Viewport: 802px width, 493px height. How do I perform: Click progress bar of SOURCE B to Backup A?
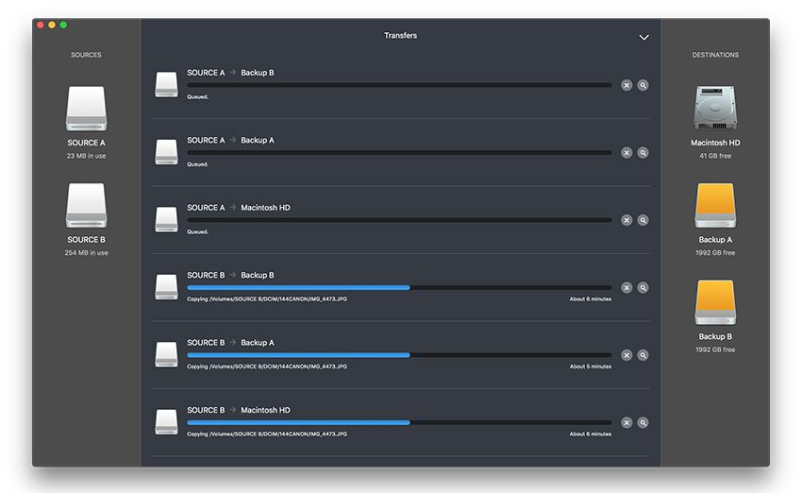coord(399,355)
